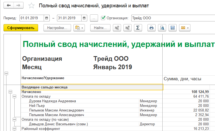The height and width of the screenshot is (131, 215).
Task: Select Пелымов Максим Александрович Инженер row
Action: [x=56, y=110]
